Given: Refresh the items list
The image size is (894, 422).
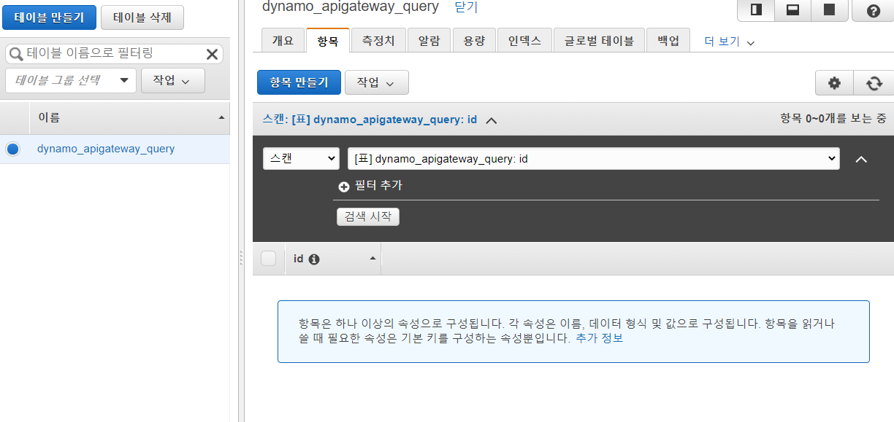Looking at the screenshot, I should pos(874,83).
